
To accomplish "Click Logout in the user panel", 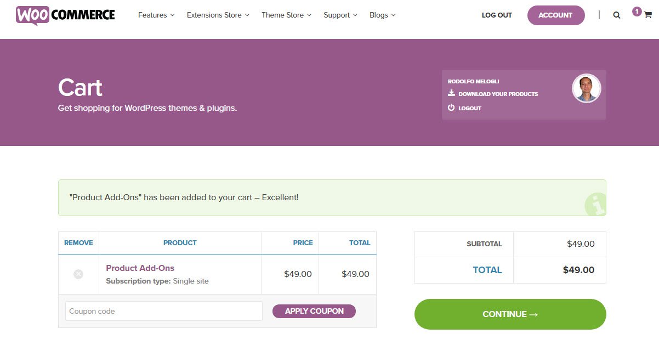I will coord(470,108).
